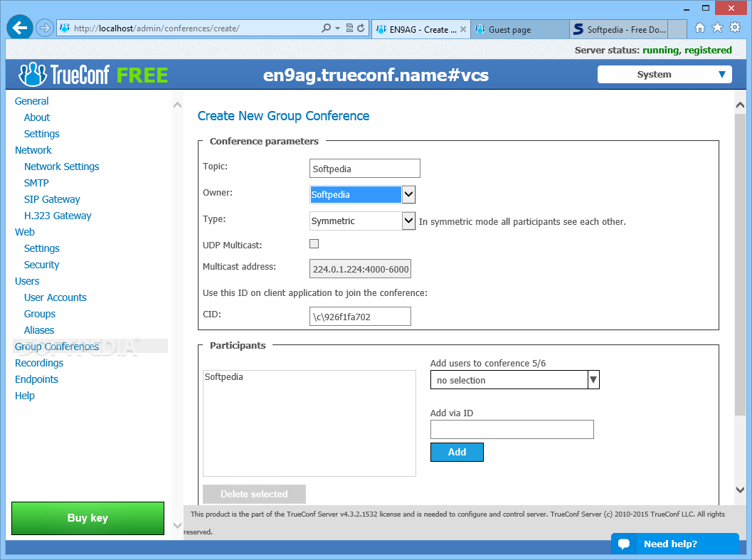Viewport: 752px width, 560px height.
Task: Open General Settings link
Action: point(42,134)
